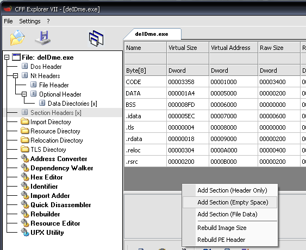
Task: Open the Settings menu
Action: point(30,21)
